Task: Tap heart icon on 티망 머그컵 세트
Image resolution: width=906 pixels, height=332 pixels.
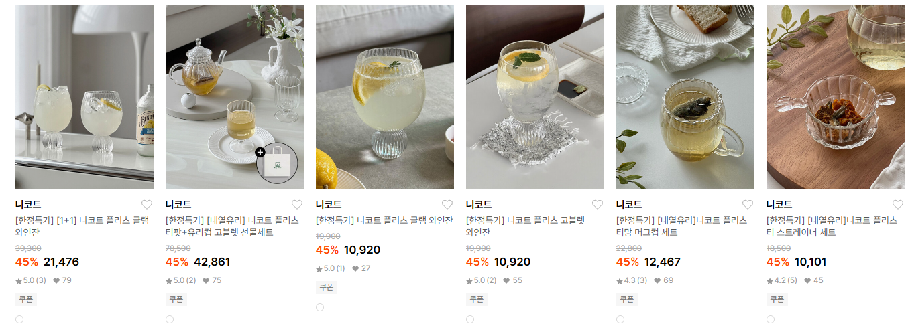Action: pos(748,205)
